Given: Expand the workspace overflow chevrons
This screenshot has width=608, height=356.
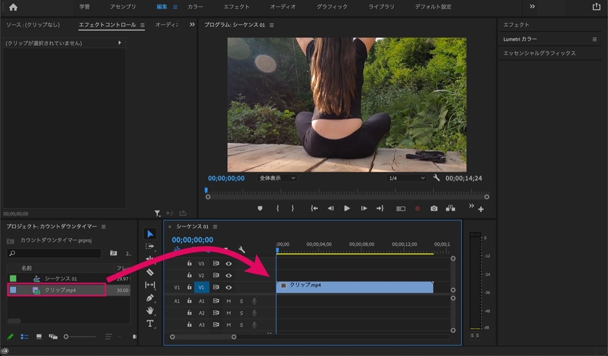Looking at the screenshot, I should click(x=533, y=7).
